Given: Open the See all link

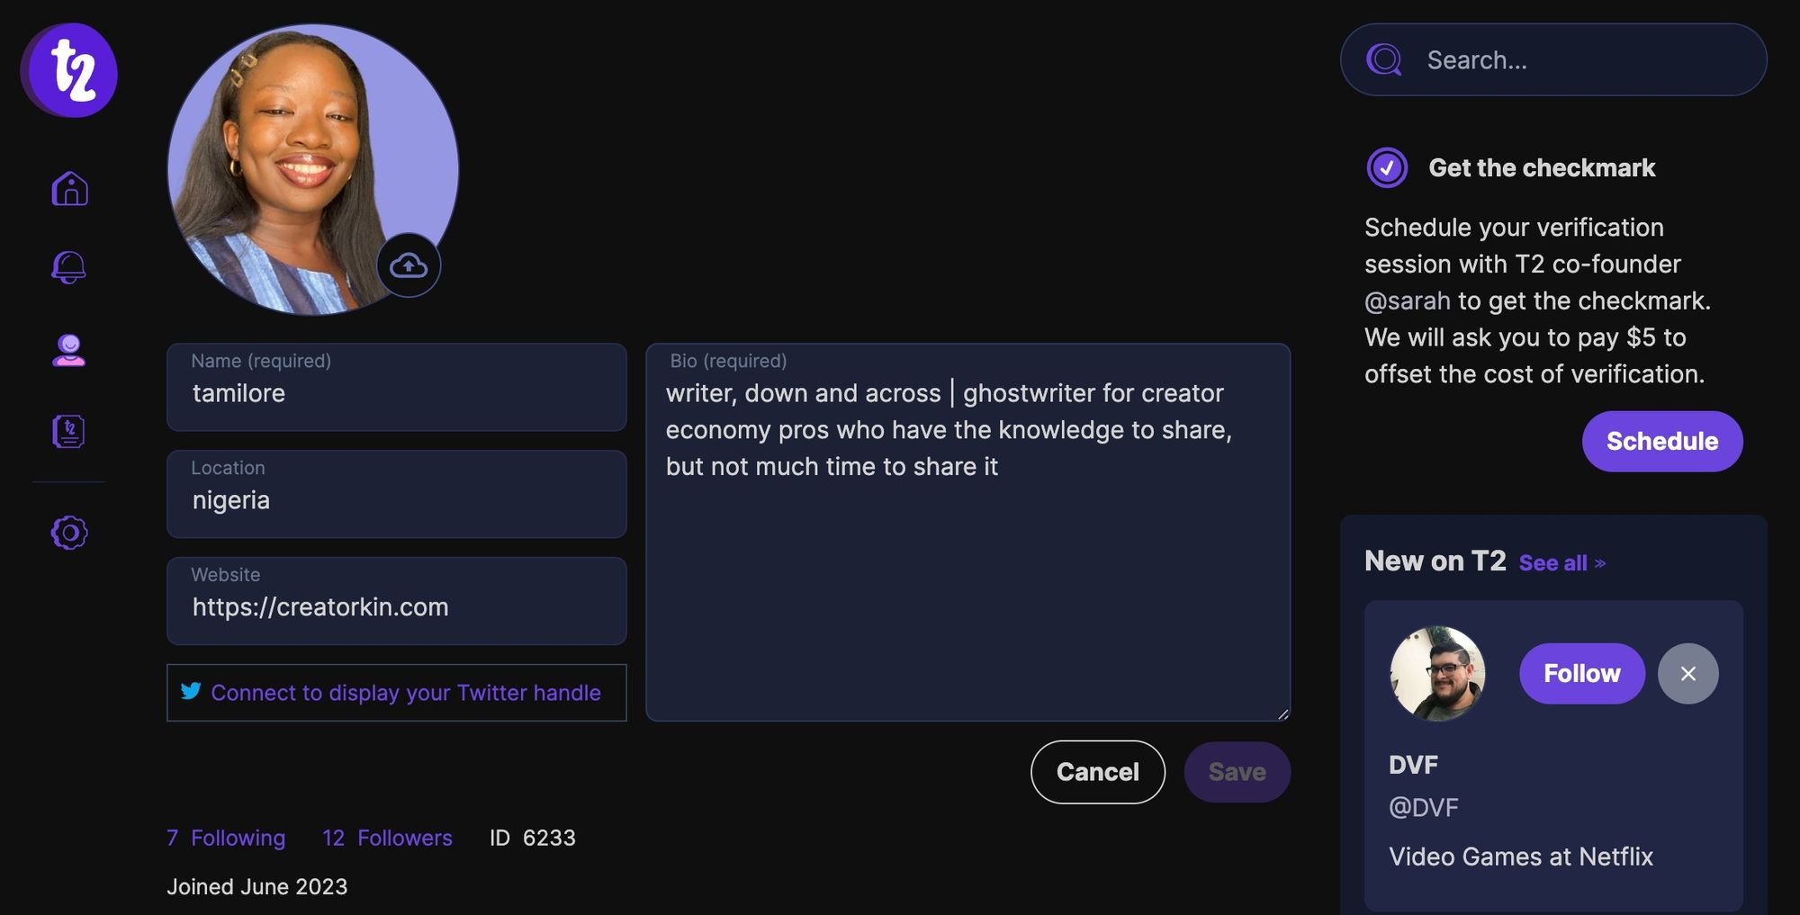Looking at the screenshot, I should point(1561,563).
